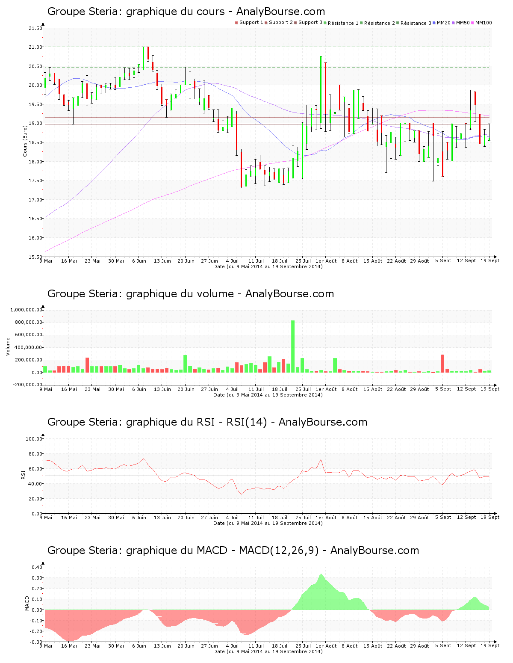The width and height of the screenshot is (513, 663).
Task: Click the 800,000.00 volume axis tick
Action: tap(28, 322)
